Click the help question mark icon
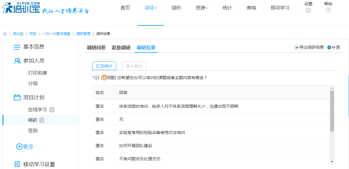349x169 pixels. pyautogui.click(x=328, y=10)
